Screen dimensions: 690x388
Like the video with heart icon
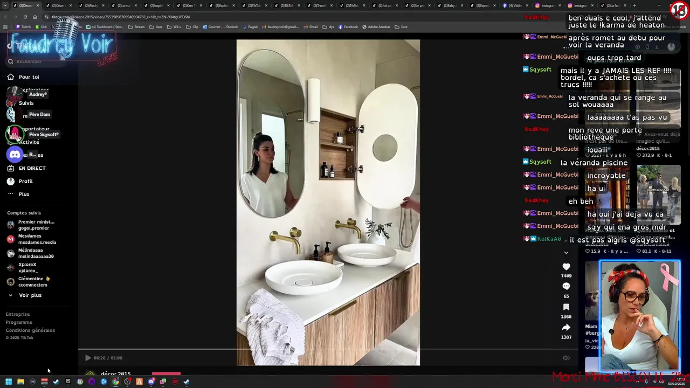(x=566, y=267)
